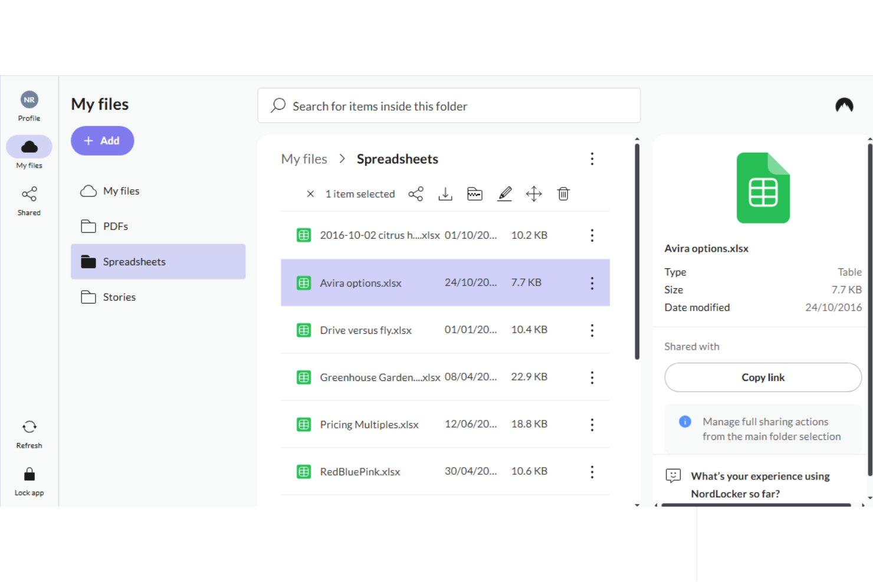This screenshot has width=873, height=582.
Task: Navigate to My files via breadcrumb
Action: click(304, 159)
